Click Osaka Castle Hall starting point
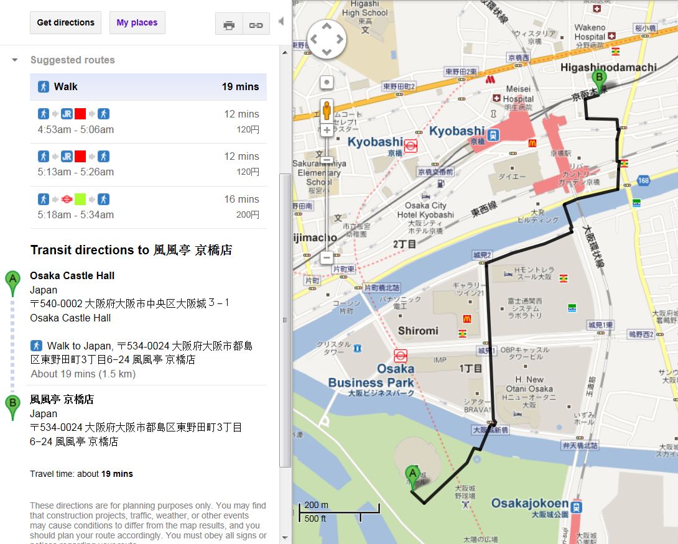 pos(72,275)
